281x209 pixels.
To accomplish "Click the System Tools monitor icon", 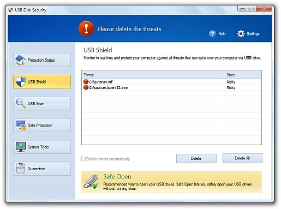I will [x=21, y=147].
